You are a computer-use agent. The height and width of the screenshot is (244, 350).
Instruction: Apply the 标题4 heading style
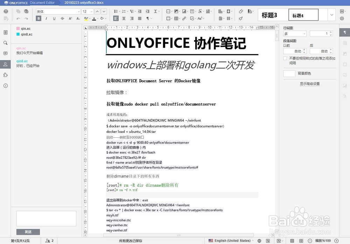[303, 15]
